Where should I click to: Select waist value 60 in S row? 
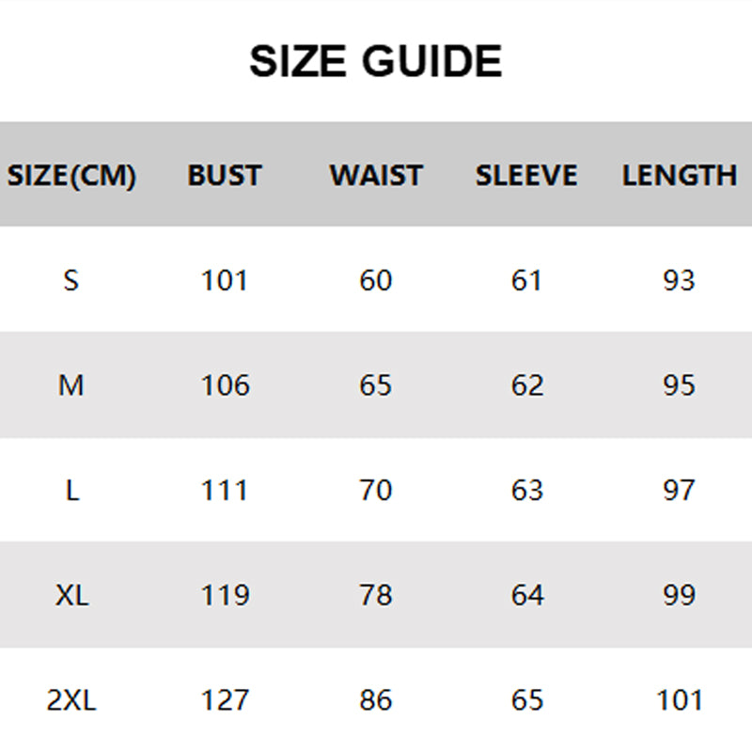click(376, 280)
